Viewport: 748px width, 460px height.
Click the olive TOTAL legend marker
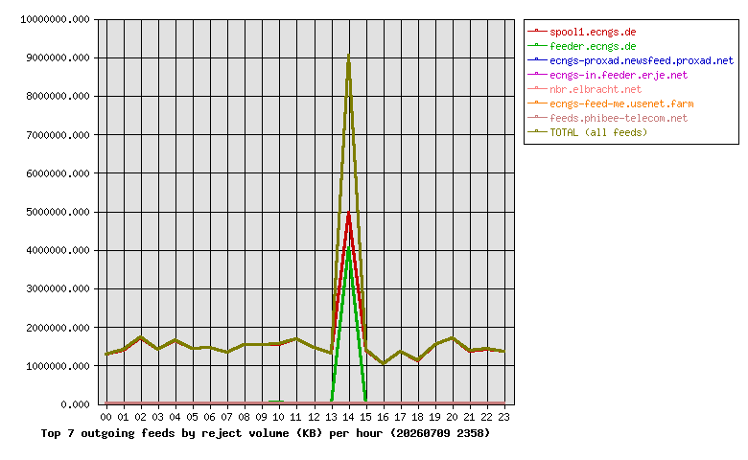(x=537, y=131)
